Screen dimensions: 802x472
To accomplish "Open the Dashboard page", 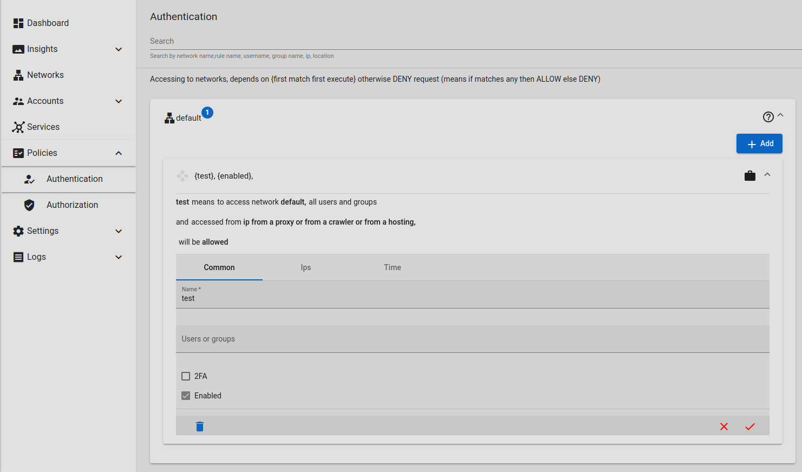I will [x=48, y=23].
